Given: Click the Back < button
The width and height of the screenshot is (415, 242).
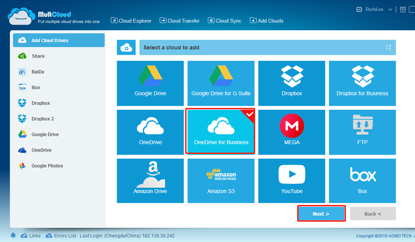Looking at the screenshot, I should pyautogui.click(x=373, y=214).
